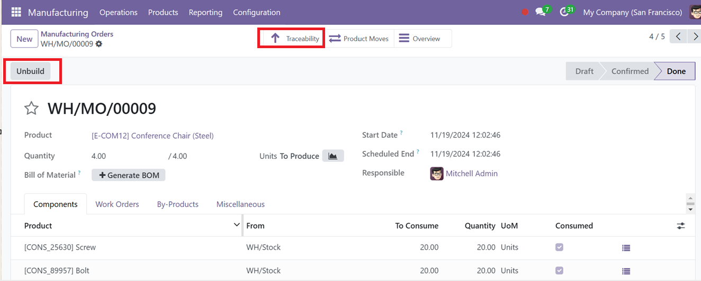Viewport: 701px width, 281px height.
Task: Open the gear actions menu beside WH/MO/00009
Action: tap(99, 44)
